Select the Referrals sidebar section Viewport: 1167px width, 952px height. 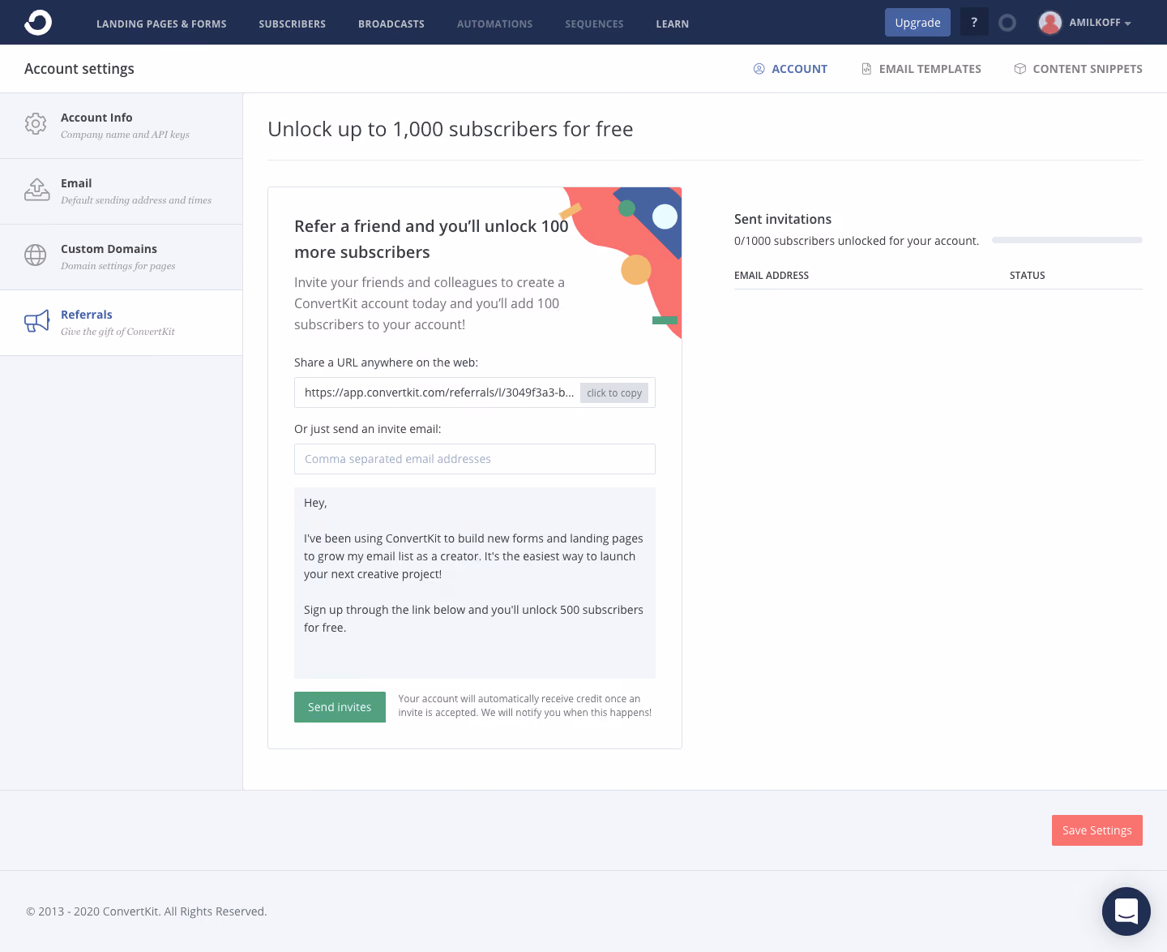point(121,323)
